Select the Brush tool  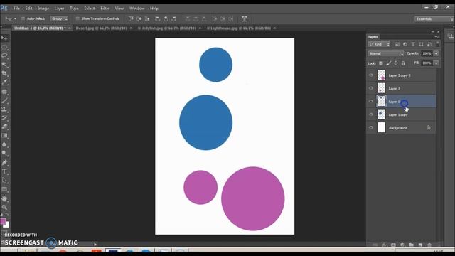pos(4,100)
